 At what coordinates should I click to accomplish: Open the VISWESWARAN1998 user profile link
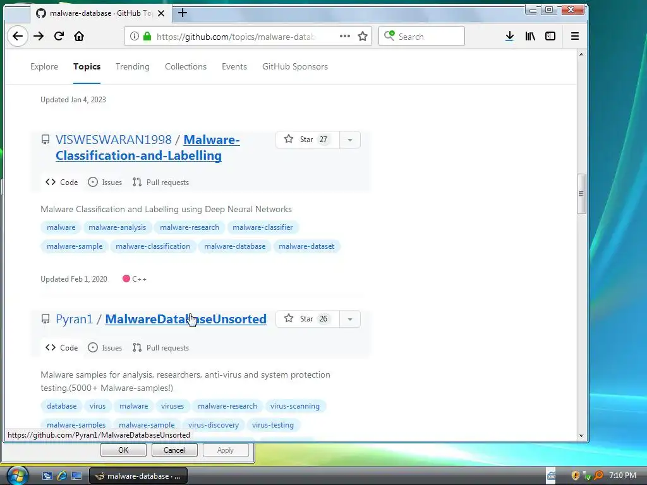pyautogui.click(x=114, y=140)
